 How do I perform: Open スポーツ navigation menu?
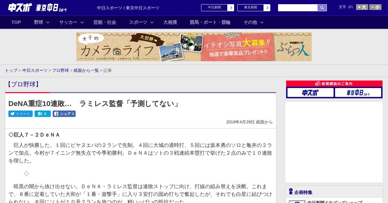coord(138,22)
